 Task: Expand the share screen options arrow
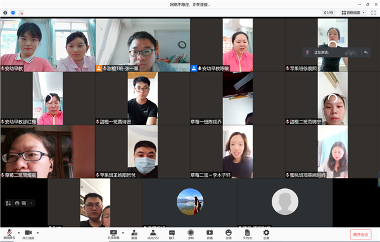pos(123,233)
